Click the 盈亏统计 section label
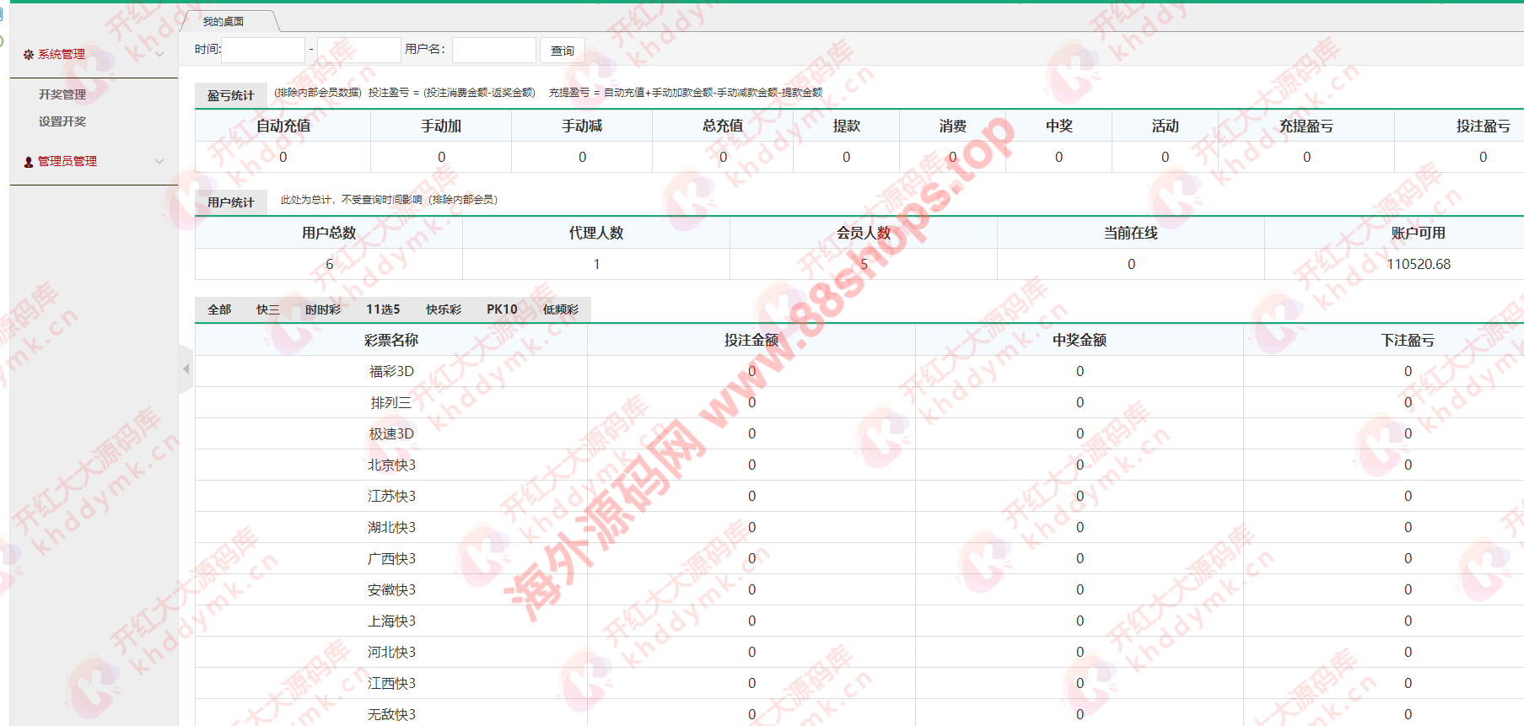 tap(230, 95)
